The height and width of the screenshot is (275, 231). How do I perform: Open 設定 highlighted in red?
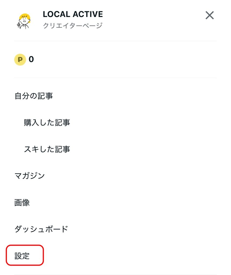click(x=22, y=256)
